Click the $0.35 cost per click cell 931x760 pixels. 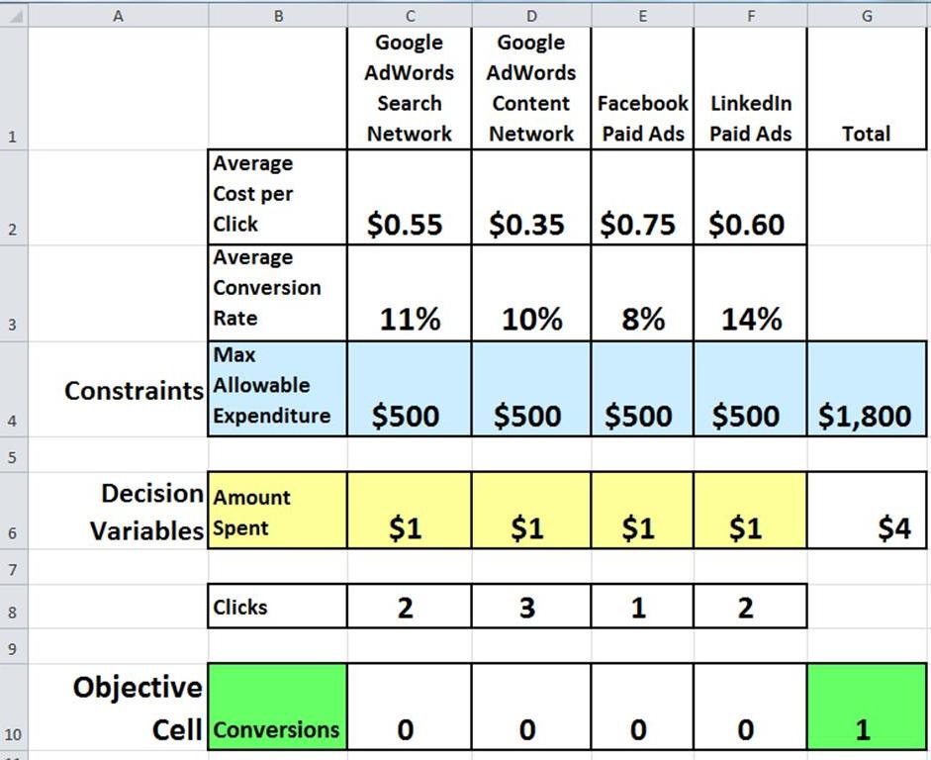point(531,197)
